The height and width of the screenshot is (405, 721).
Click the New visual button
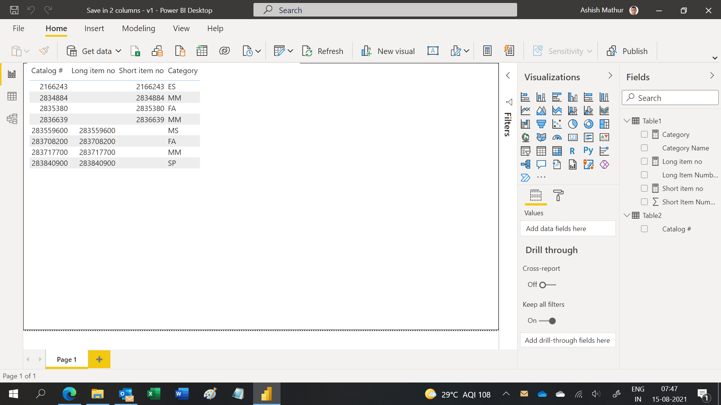388,51
